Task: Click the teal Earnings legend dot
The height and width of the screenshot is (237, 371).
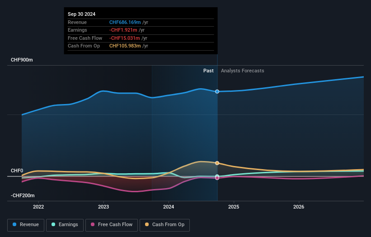Action: click(x=53, y=224)
